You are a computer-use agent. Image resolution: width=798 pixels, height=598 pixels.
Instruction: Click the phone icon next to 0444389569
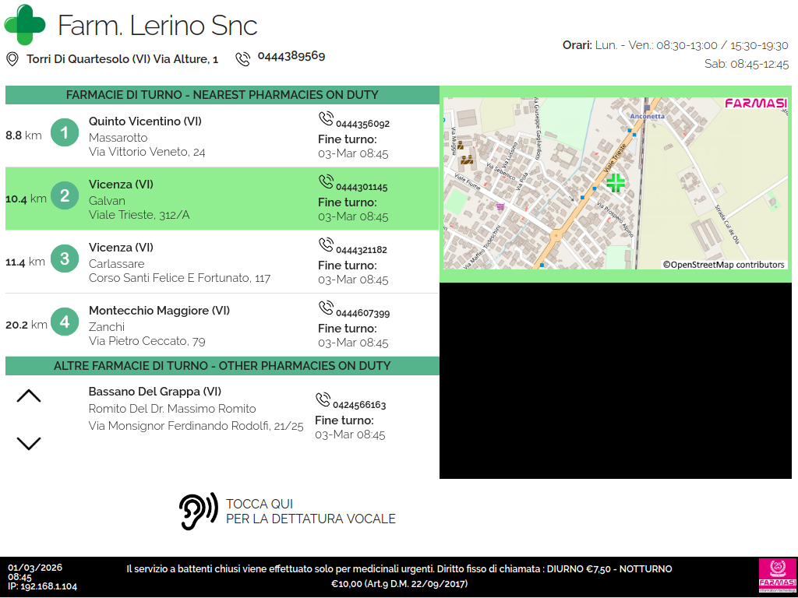[x=243, y=58]
